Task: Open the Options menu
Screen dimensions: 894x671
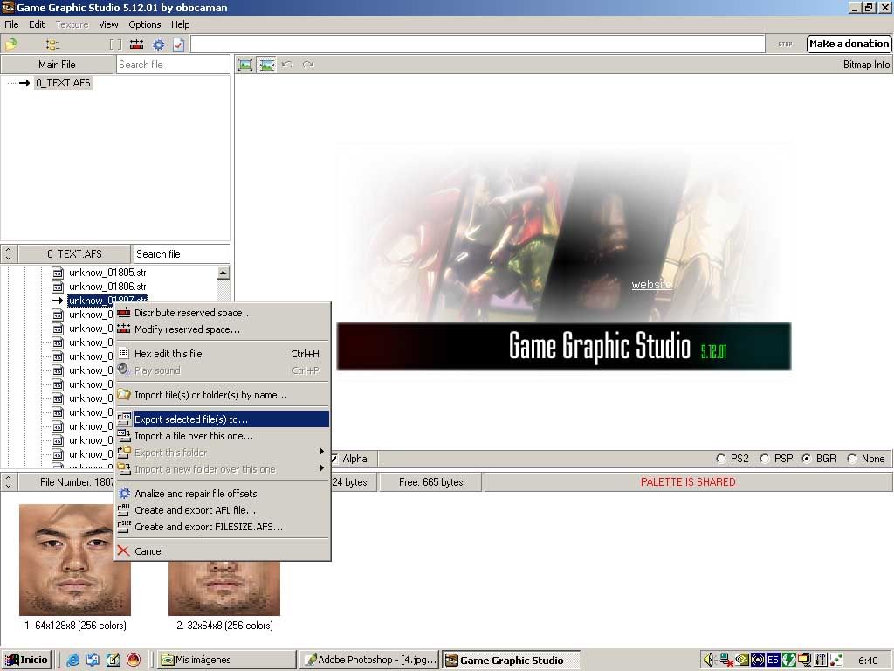Action: click(x=145, y=24)
